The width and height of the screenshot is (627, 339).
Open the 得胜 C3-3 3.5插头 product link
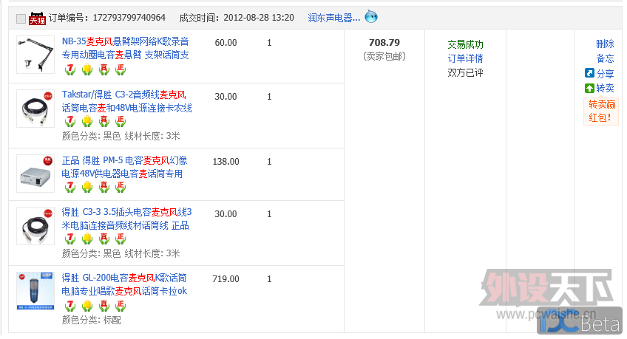coord(126,219)
